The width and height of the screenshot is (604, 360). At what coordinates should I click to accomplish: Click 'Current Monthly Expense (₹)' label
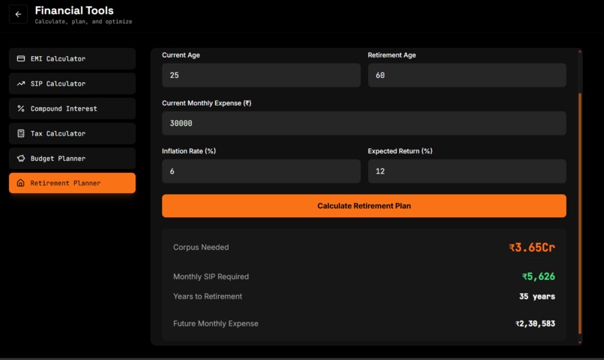(207, 103)
